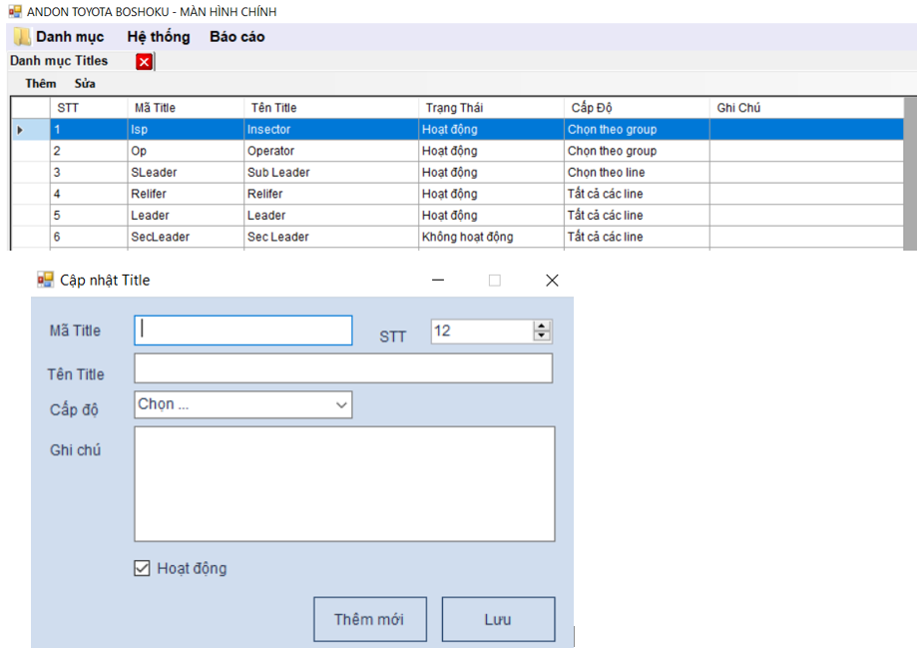The height and width of the screenshot is (653, 923).
Task: Click inside the Ghi chú text area
Action: (x=343, y=484)
